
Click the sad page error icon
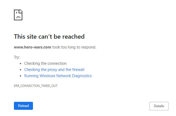[x=18, y=15]
